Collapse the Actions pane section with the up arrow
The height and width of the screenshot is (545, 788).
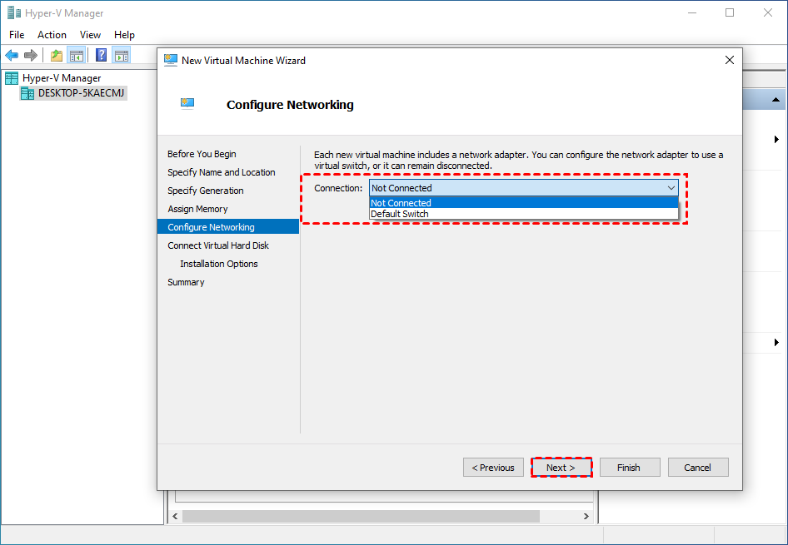tap(776, 100)
